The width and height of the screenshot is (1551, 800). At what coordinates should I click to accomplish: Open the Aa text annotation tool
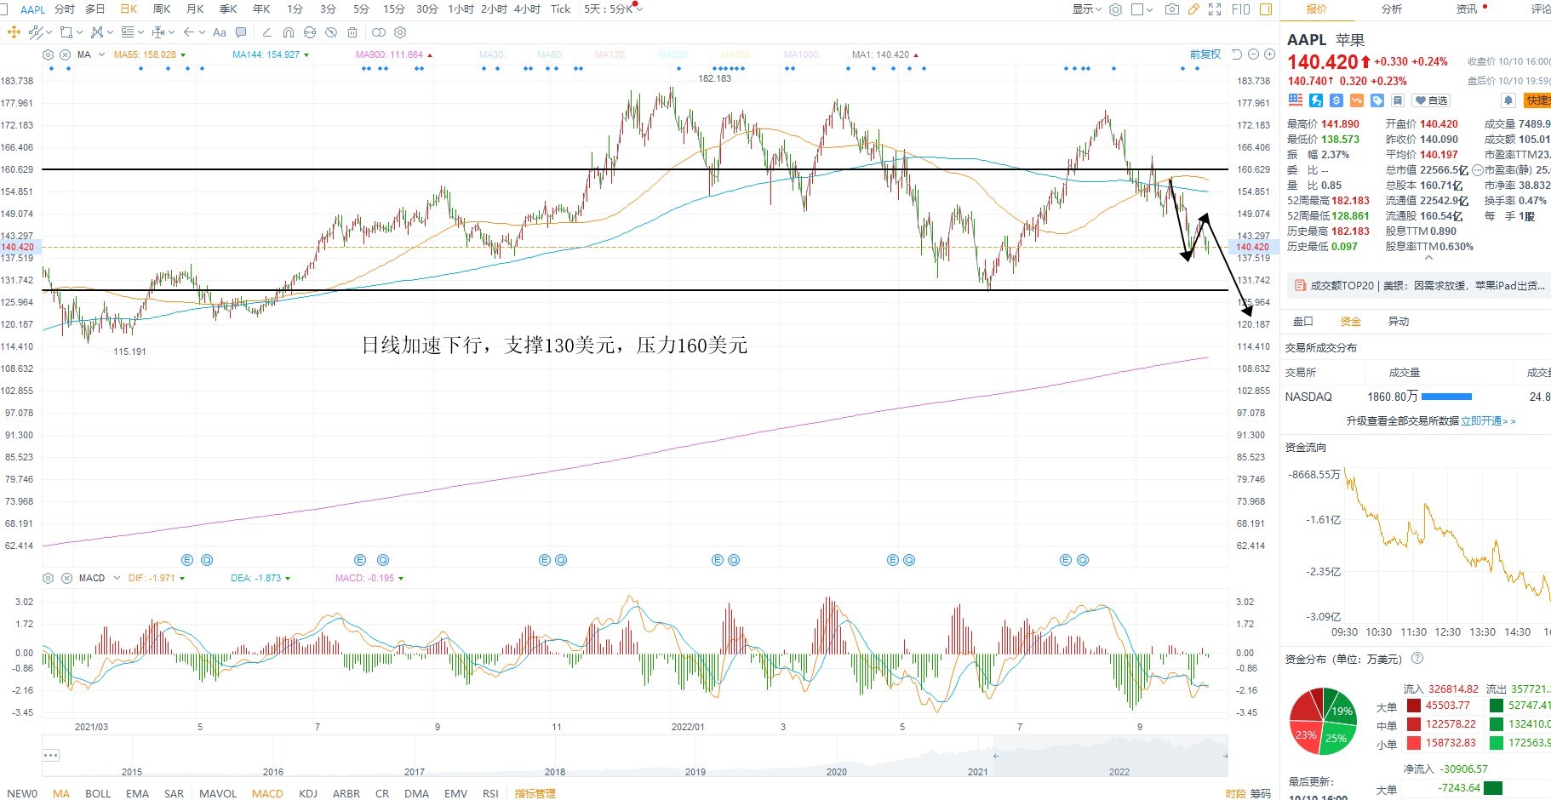220,32
